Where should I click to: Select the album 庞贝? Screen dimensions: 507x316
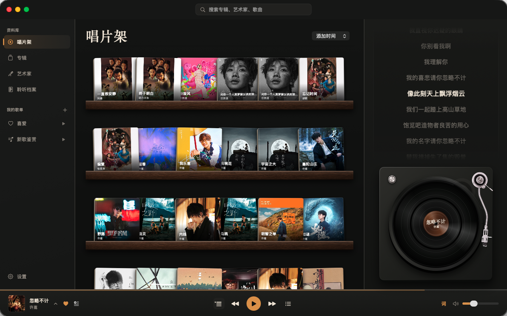[157, 219]
